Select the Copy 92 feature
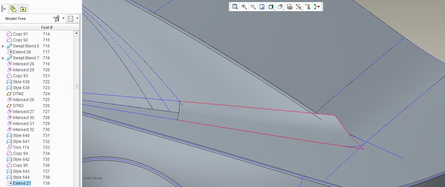 tap(20, 40)
